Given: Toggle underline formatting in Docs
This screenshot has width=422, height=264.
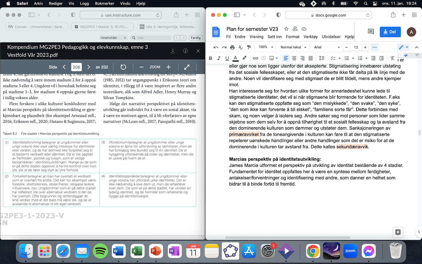Looking at the screenshot, I should [227, 58].
